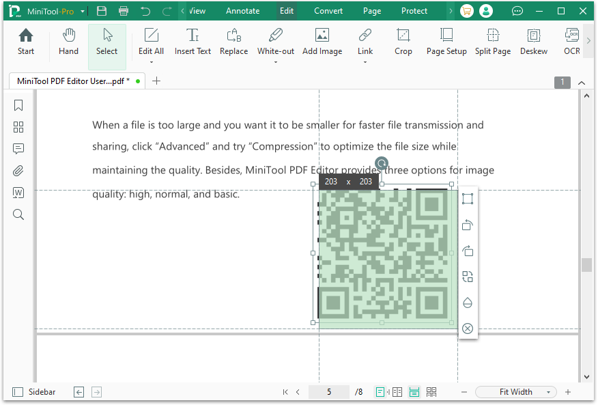
Task: Enable single page view mode
Action: tap(380, 392)
